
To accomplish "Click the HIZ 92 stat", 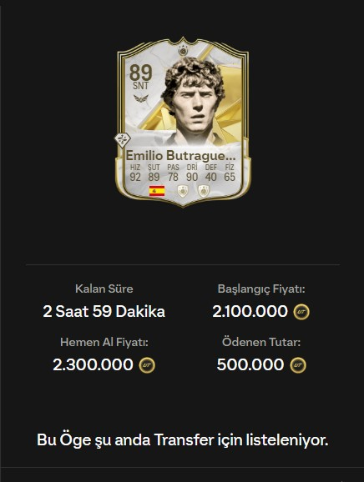I will (135, 173).
